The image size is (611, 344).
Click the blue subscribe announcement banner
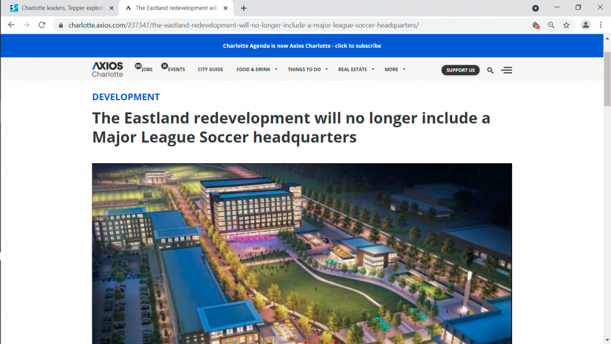[302, 46]
